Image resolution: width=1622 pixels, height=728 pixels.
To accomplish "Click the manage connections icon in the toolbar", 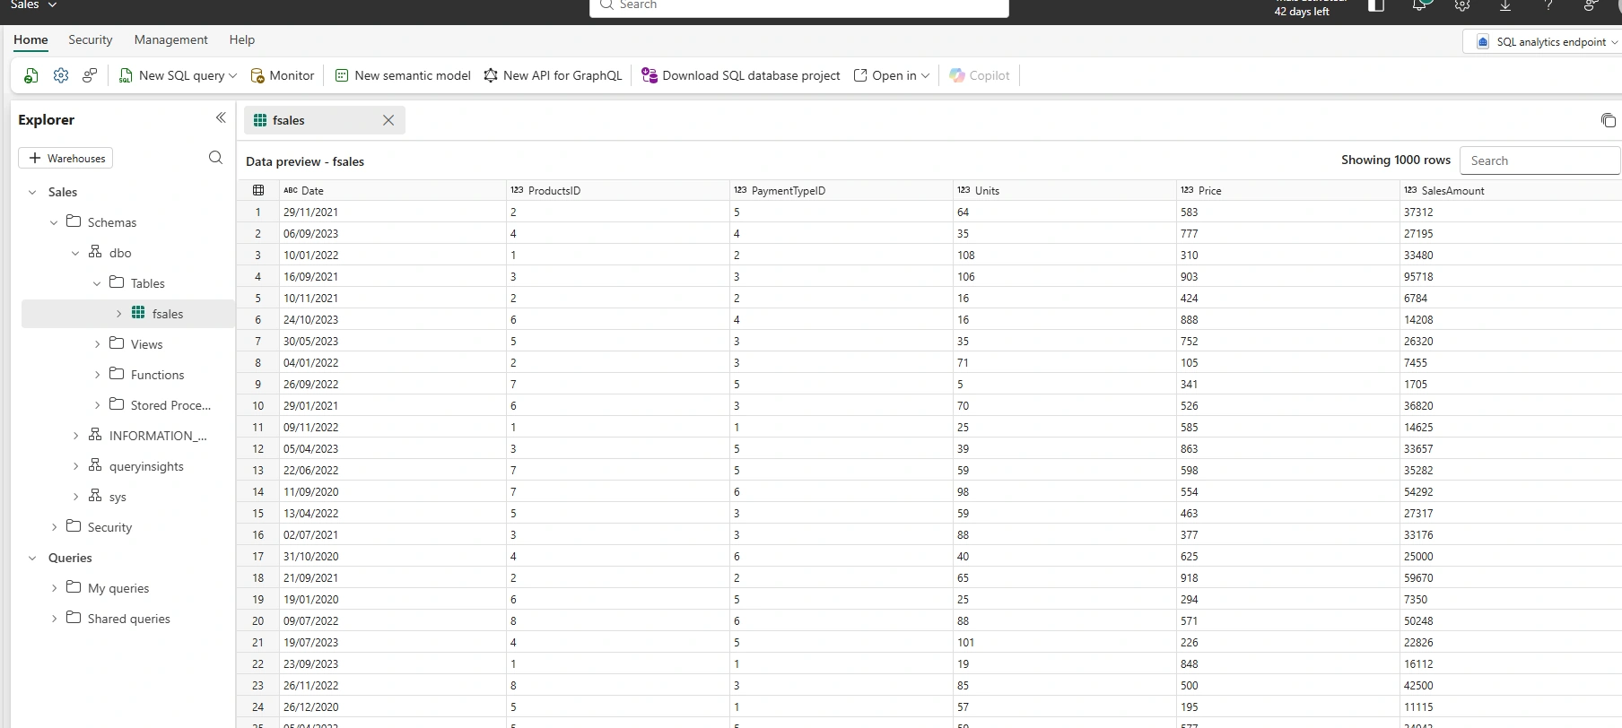I will tap(90, 76).
